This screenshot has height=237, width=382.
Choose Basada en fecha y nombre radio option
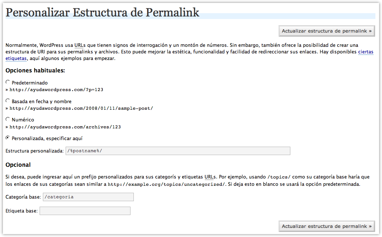8,101
